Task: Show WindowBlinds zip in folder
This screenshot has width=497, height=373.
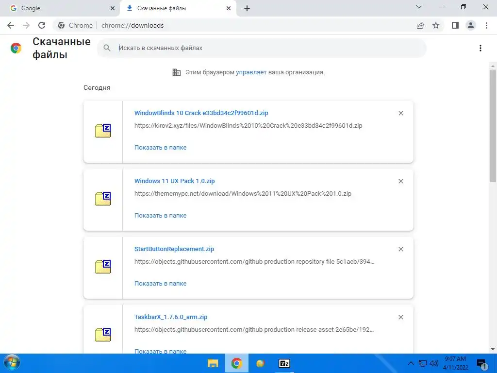Action: (160, 148)
